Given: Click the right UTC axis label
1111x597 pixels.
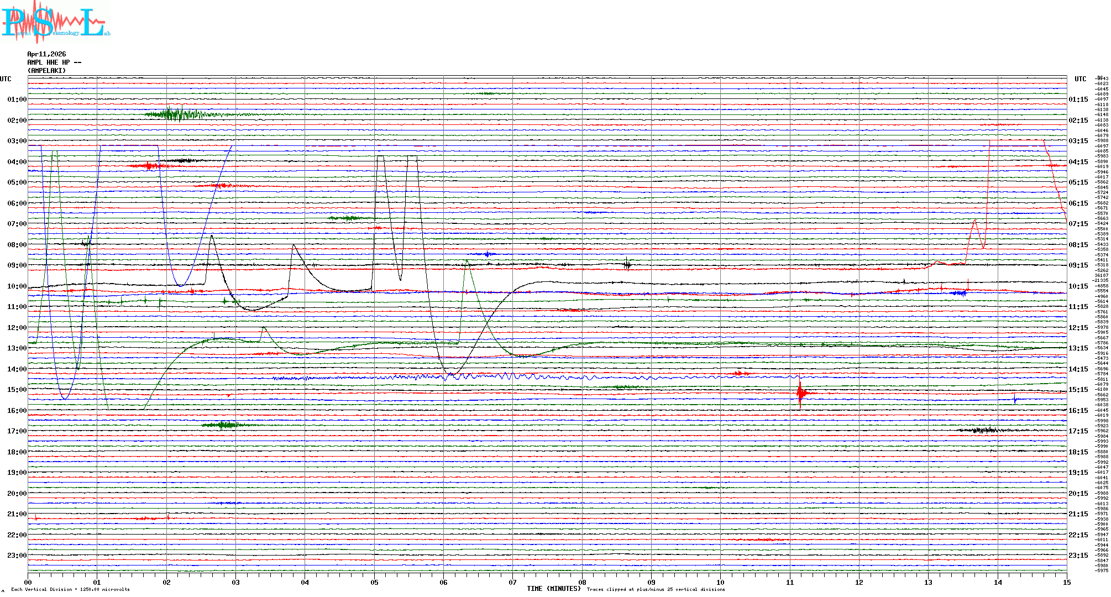Looking at the screenshot, I should pyautogui.click(x=1080, y=79).
